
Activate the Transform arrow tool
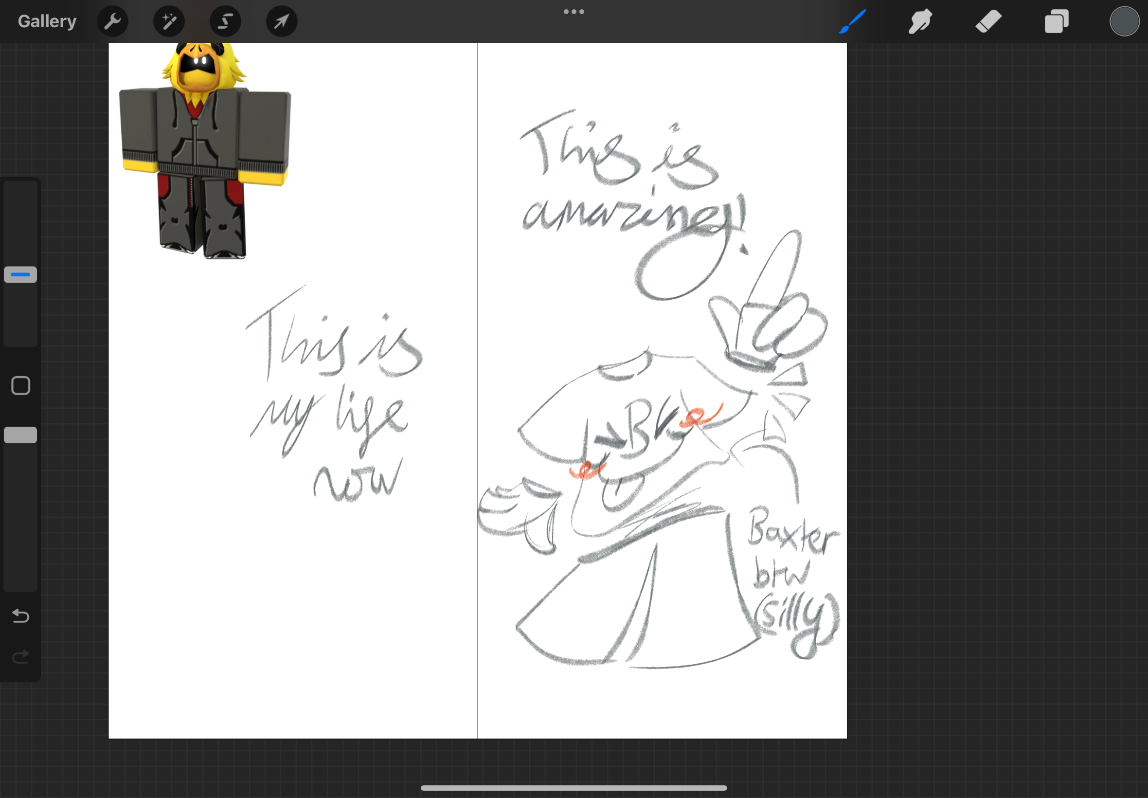[282, 21]
